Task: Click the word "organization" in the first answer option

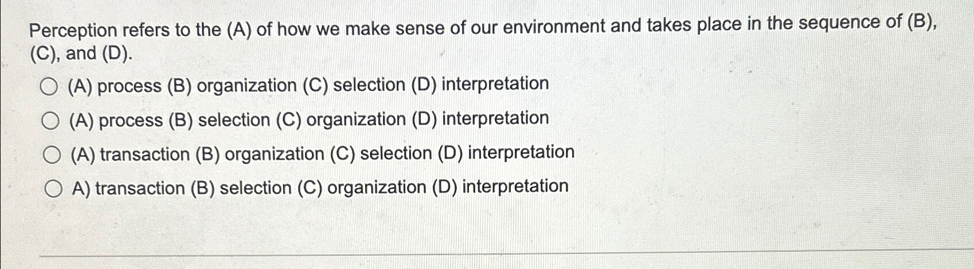Action: coord(247,86)
